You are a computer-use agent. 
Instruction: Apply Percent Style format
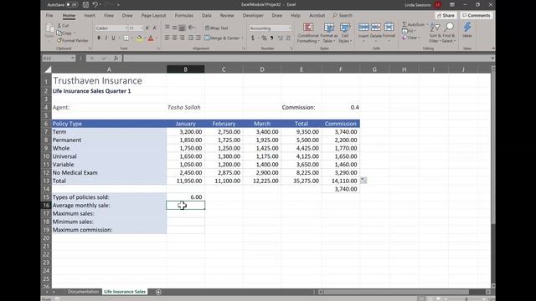pyautogui.click(x=264, y=38)
